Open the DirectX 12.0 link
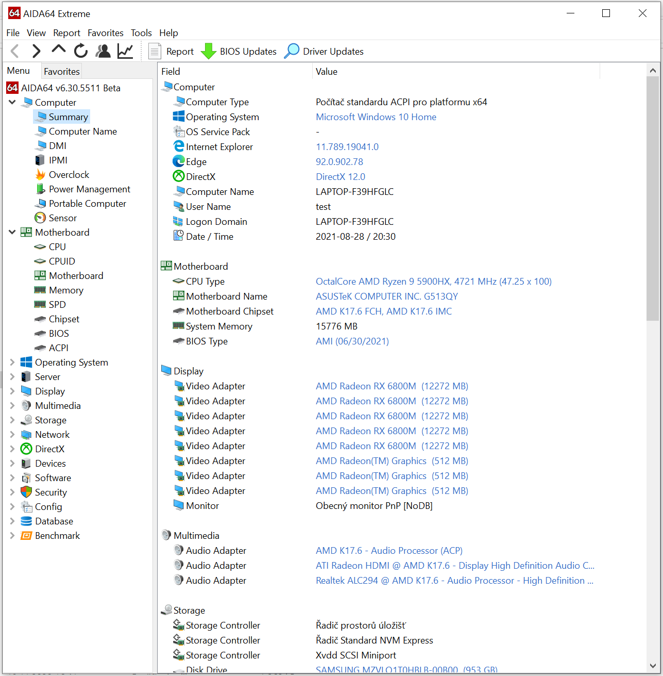The image size is (663, 676). click(341, 177)
